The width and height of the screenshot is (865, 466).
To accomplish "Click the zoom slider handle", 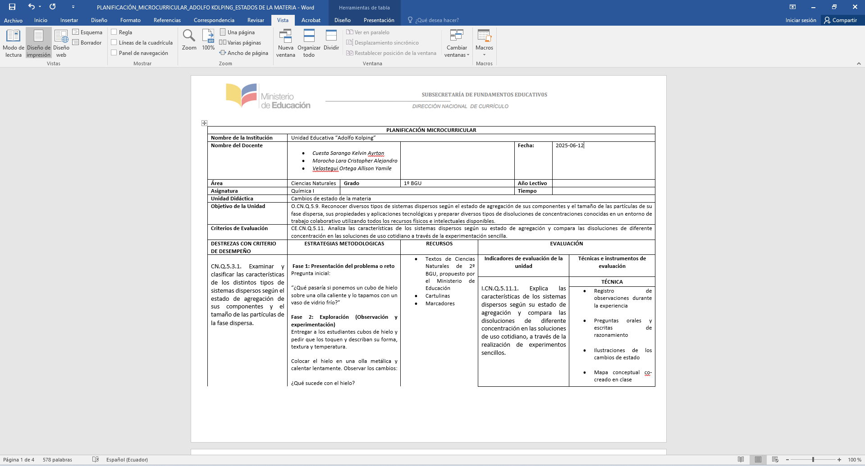I will (813, 460).
